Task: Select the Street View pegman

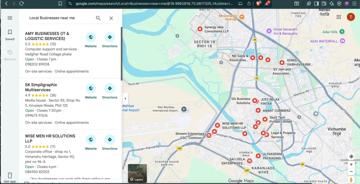Action: (x=351, y=180)
